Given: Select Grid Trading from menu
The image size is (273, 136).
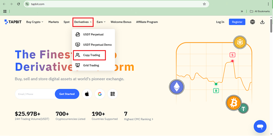Looking at the screenshot, I should click(x=93, y=65).
